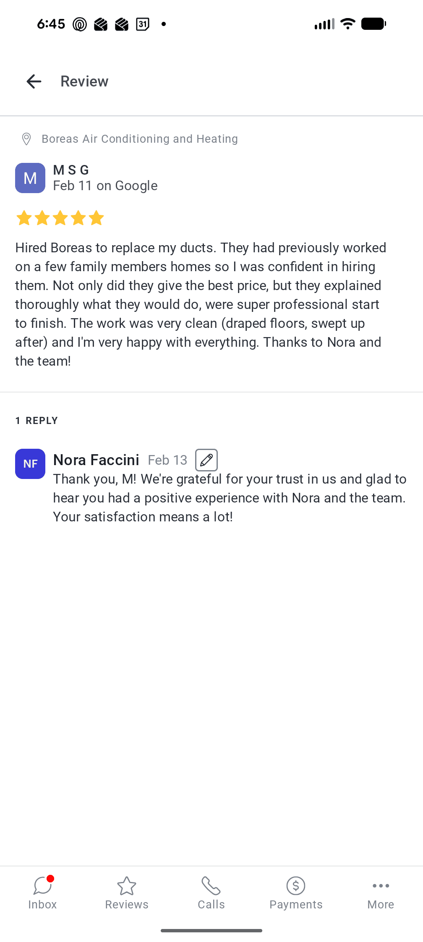The height and width of the screenshot is (942, 423).
Task: Tap the reply text thanking M
Action: [x=229, y=498]
